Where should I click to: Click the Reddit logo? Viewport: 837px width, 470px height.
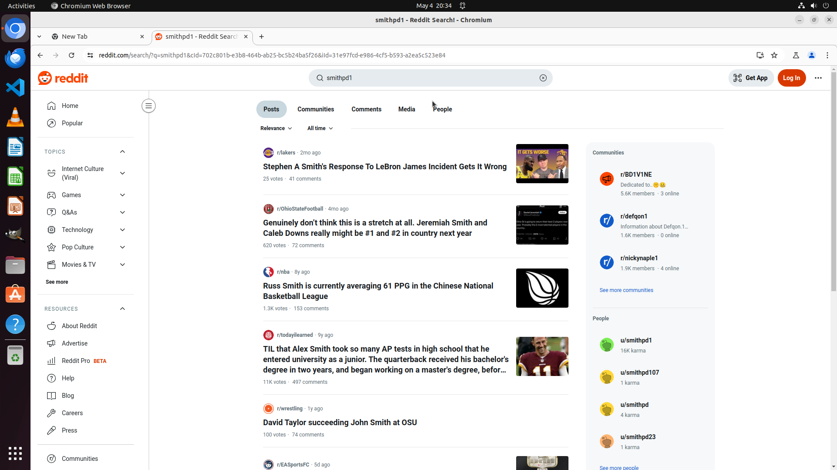pos(63,78)
